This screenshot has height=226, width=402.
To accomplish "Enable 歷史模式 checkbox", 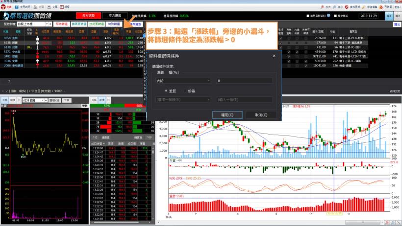I will (x=335, y=16).
